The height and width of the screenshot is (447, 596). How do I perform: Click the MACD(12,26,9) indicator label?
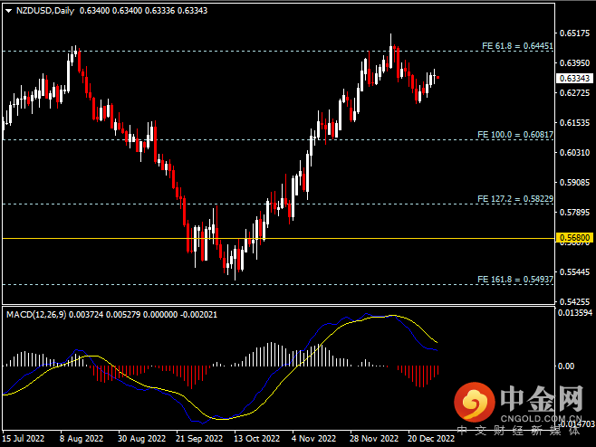pyautogui.click(x=42, y=314)
